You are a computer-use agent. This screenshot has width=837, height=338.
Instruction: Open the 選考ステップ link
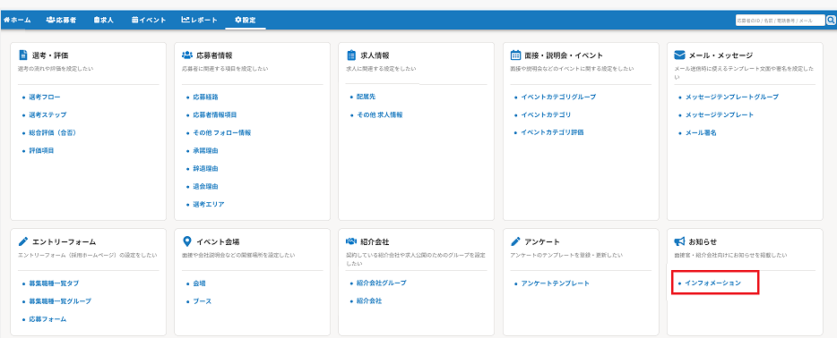[x=47, y=115]
